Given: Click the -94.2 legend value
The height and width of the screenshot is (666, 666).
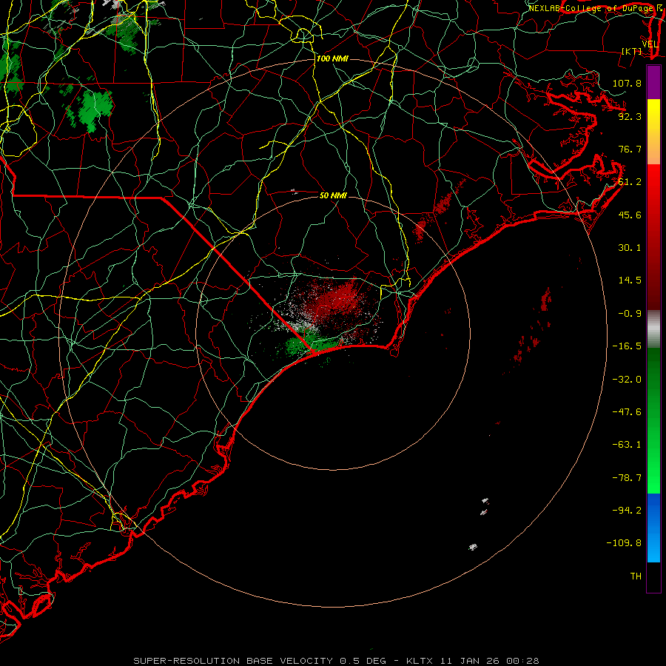Looking at the screenshot, I should (627, 510).
